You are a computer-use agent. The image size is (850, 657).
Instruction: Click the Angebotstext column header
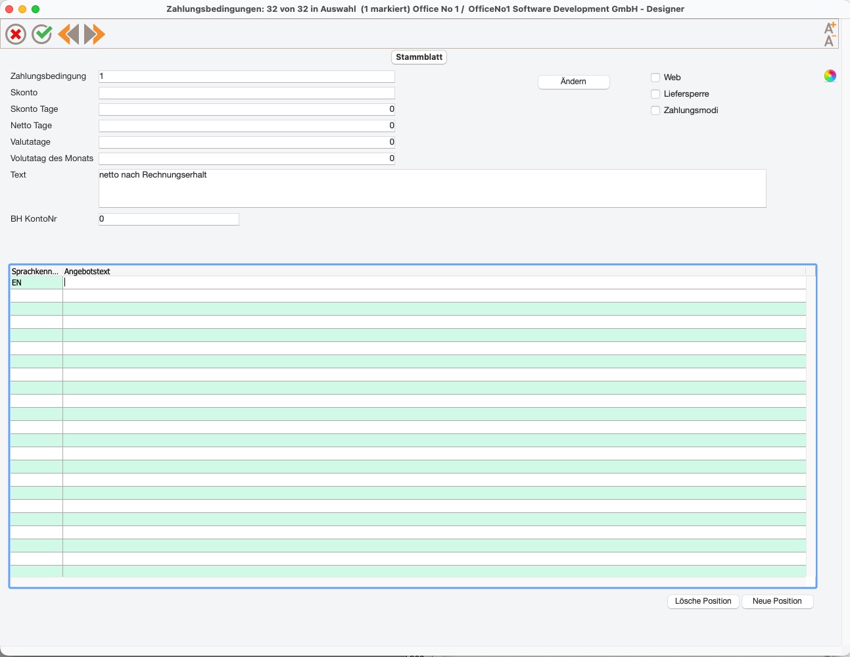(x=434, y=271)
